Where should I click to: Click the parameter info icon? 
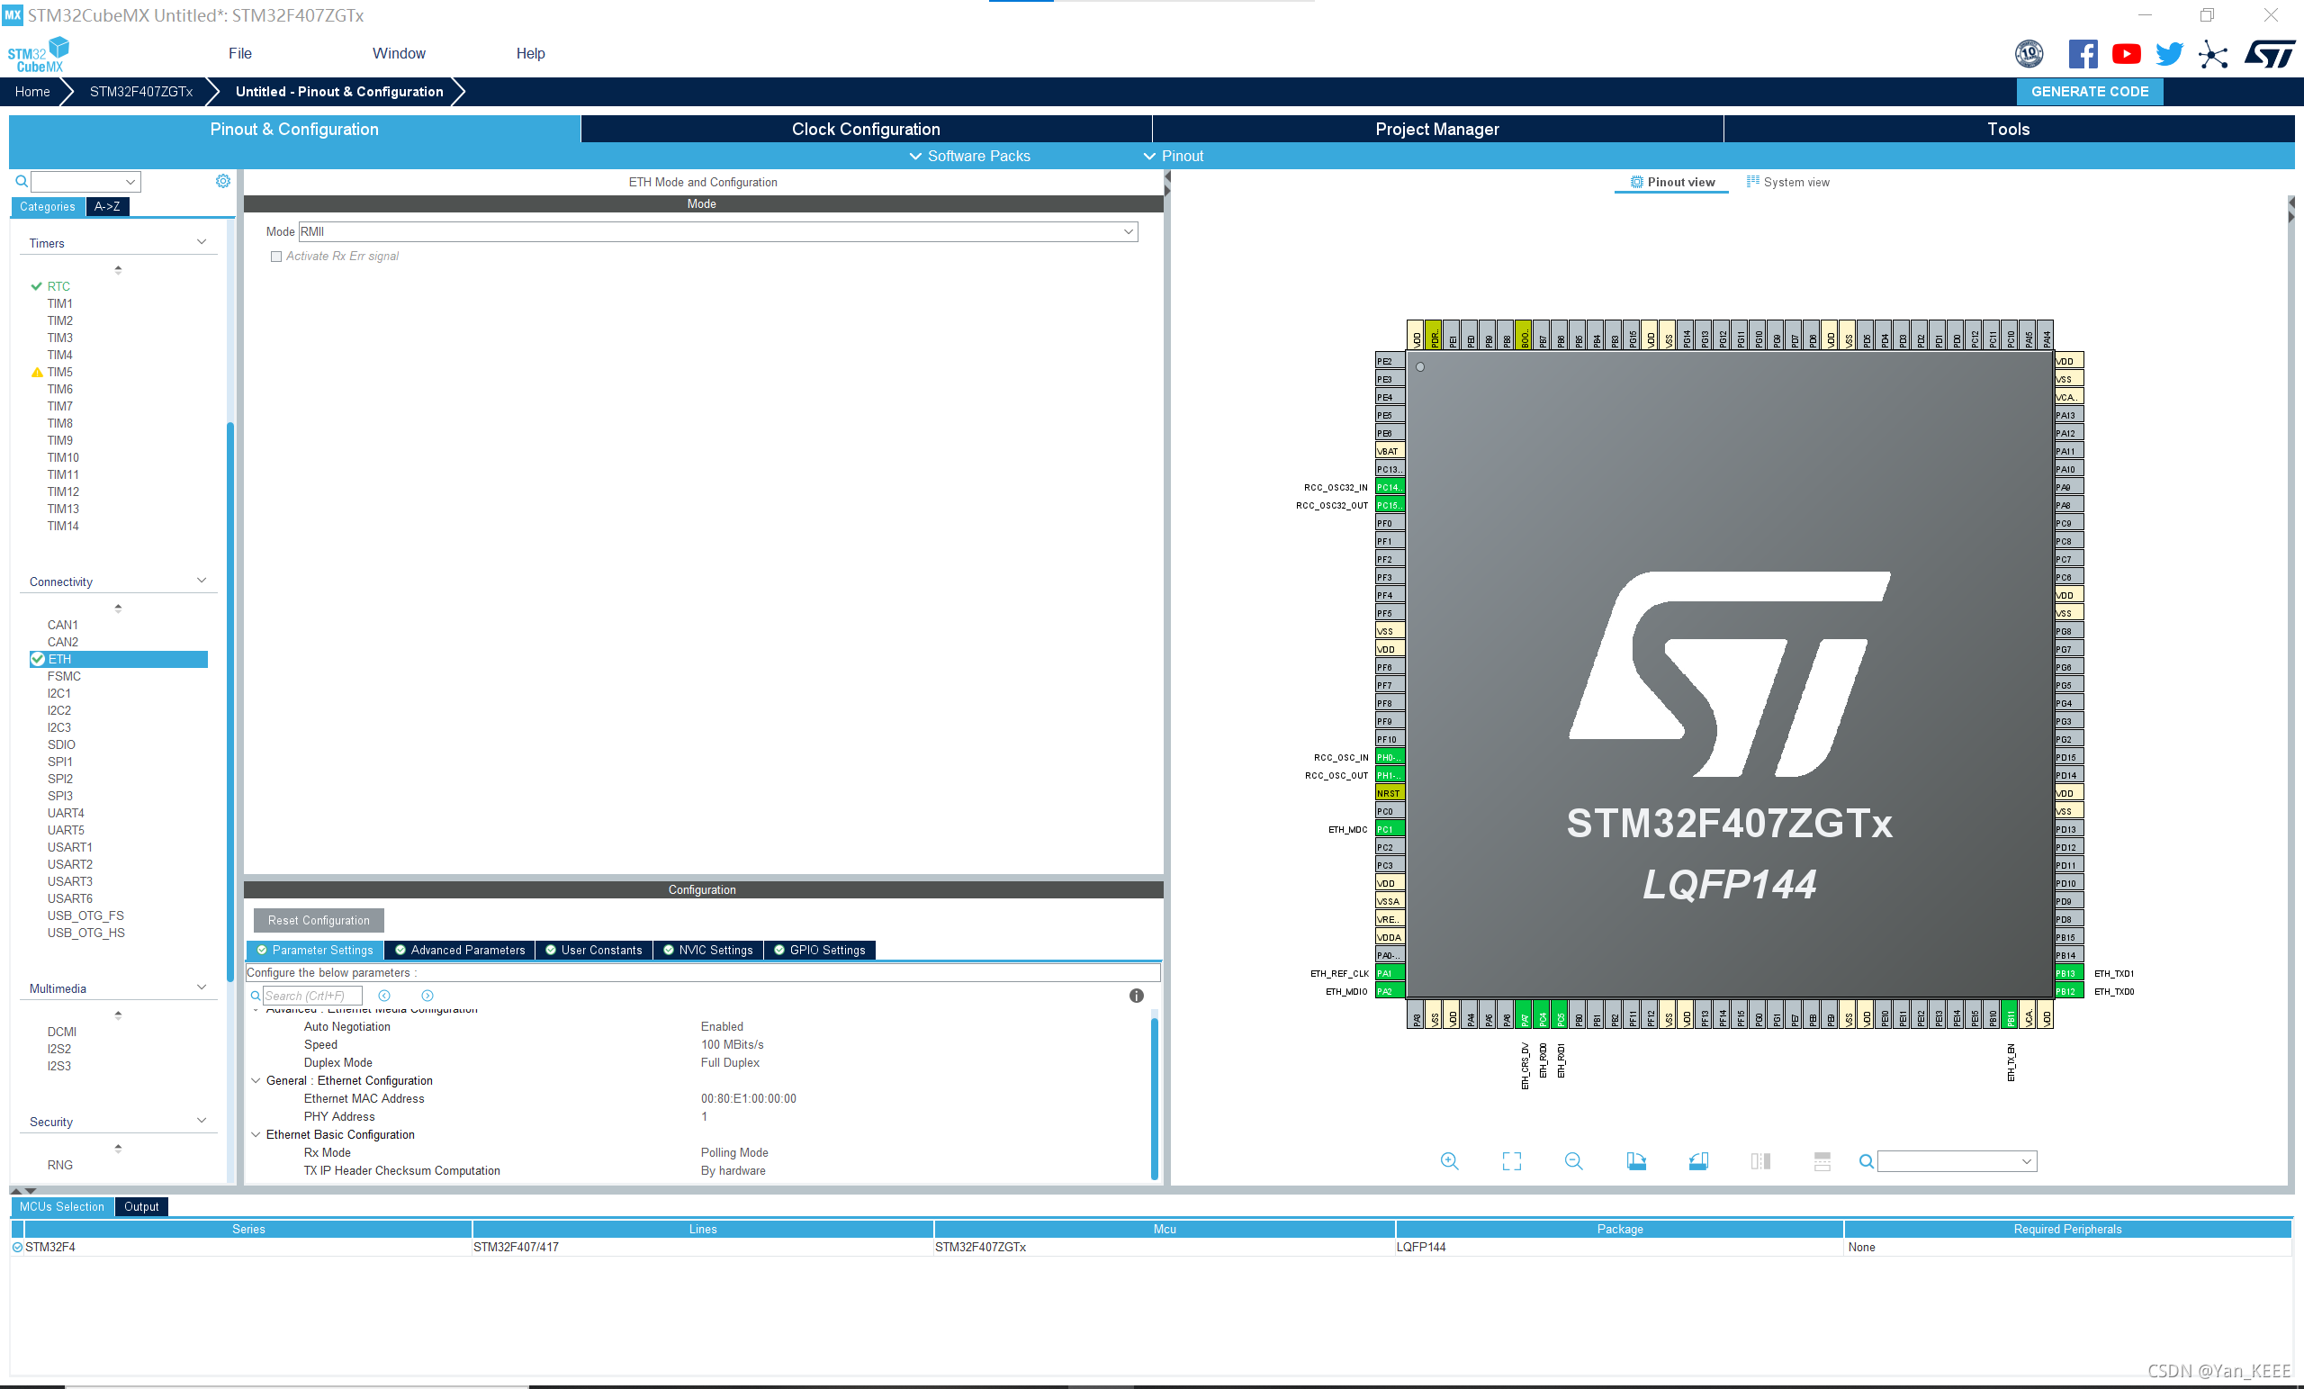(1136, 996)
